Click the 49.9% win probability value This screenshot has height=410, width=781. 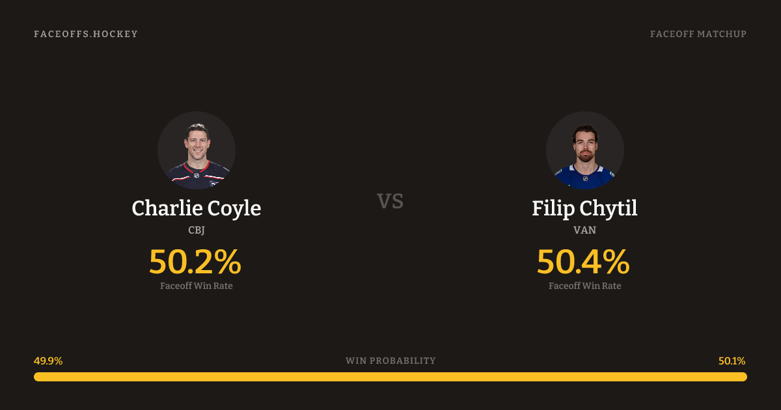[48, 361]
